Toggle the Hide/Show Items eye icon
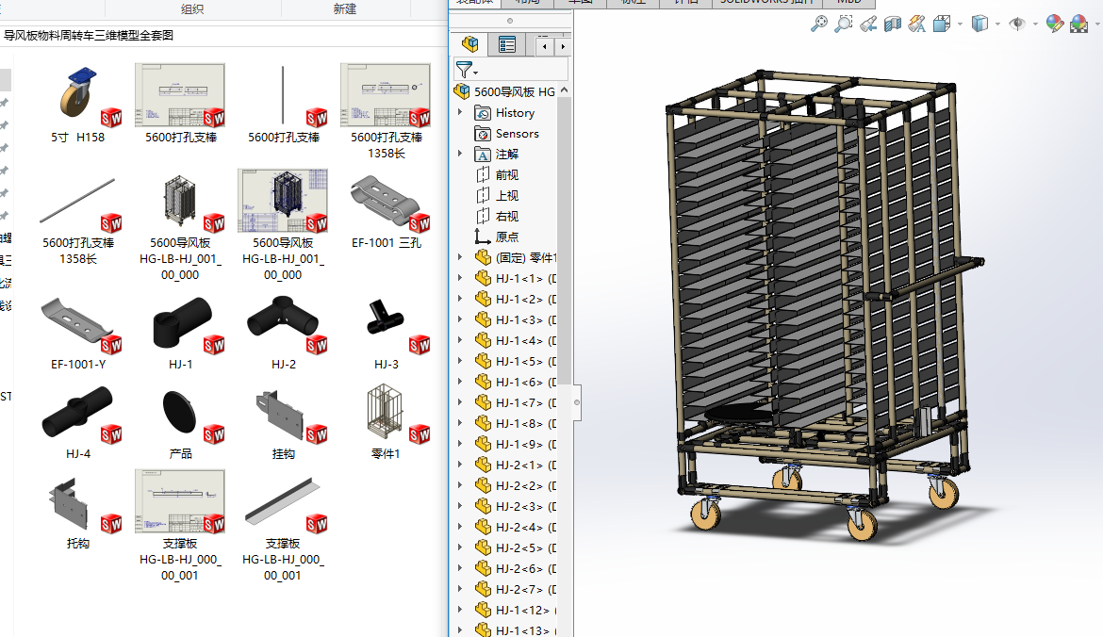 pyautogui.click(x=1016, y=24)
